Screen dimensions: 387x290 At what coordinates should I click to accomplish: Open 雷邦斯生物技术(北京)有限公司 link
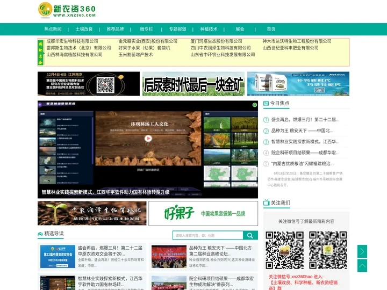click(78, 48)
